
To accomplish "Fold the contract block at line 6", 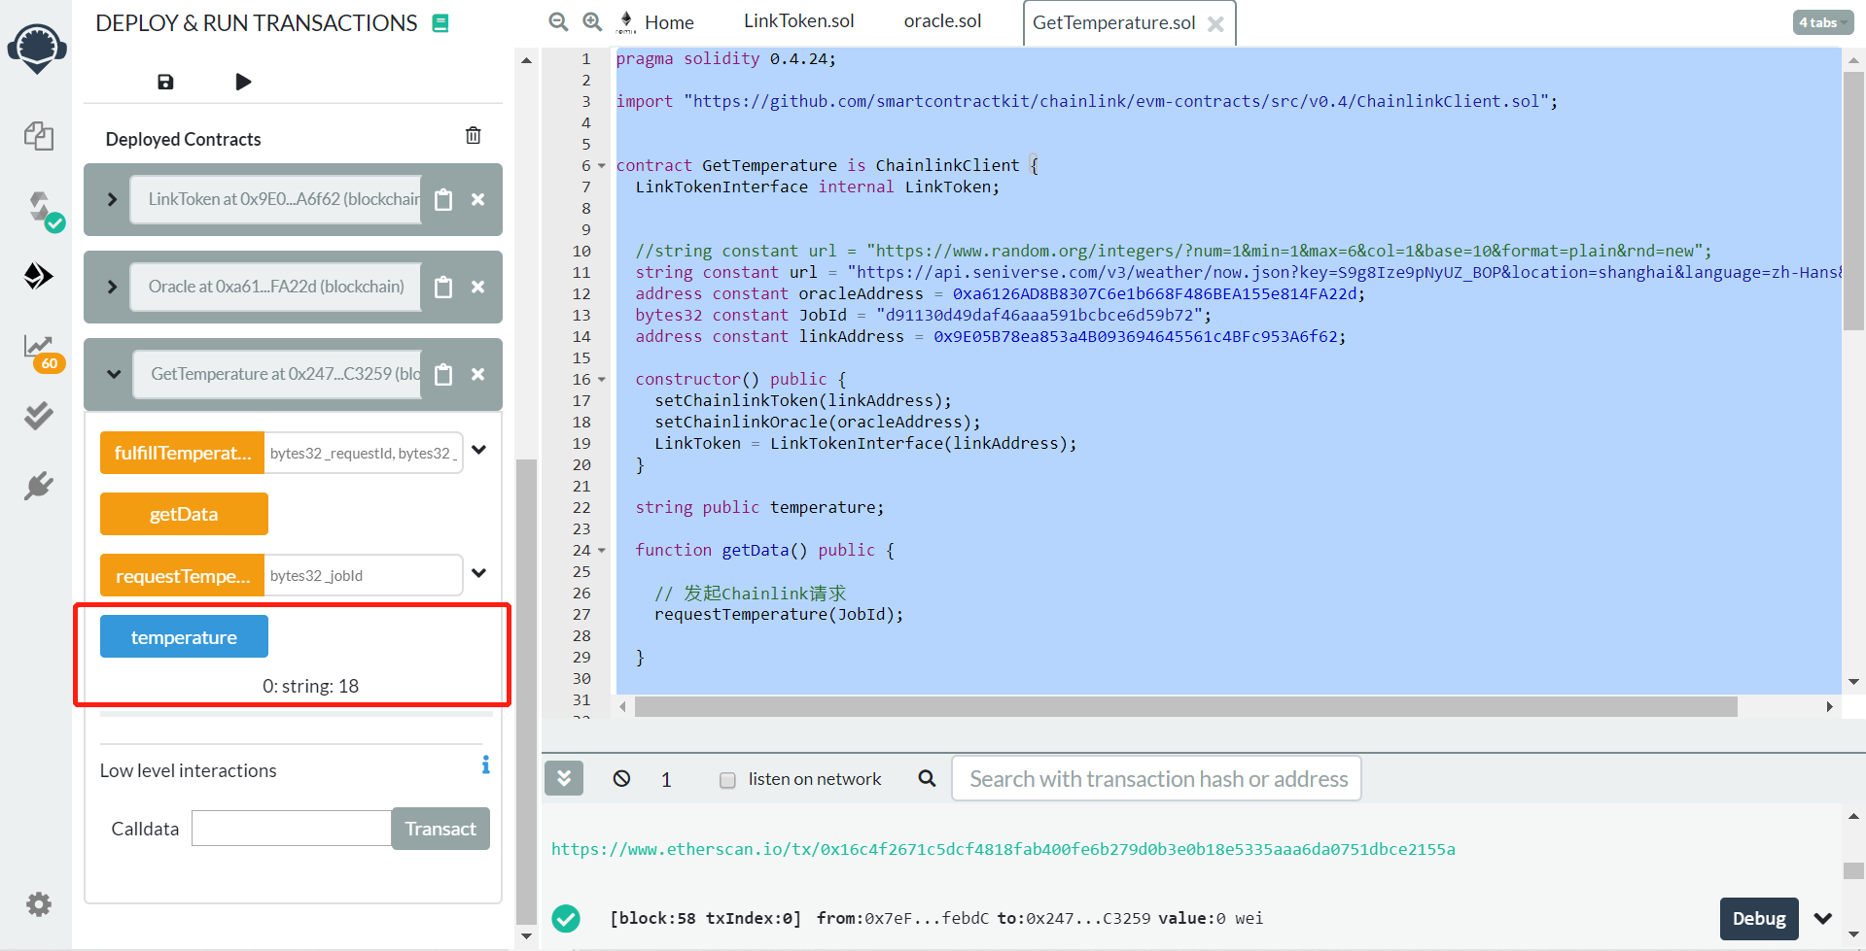I will (602, 166).
